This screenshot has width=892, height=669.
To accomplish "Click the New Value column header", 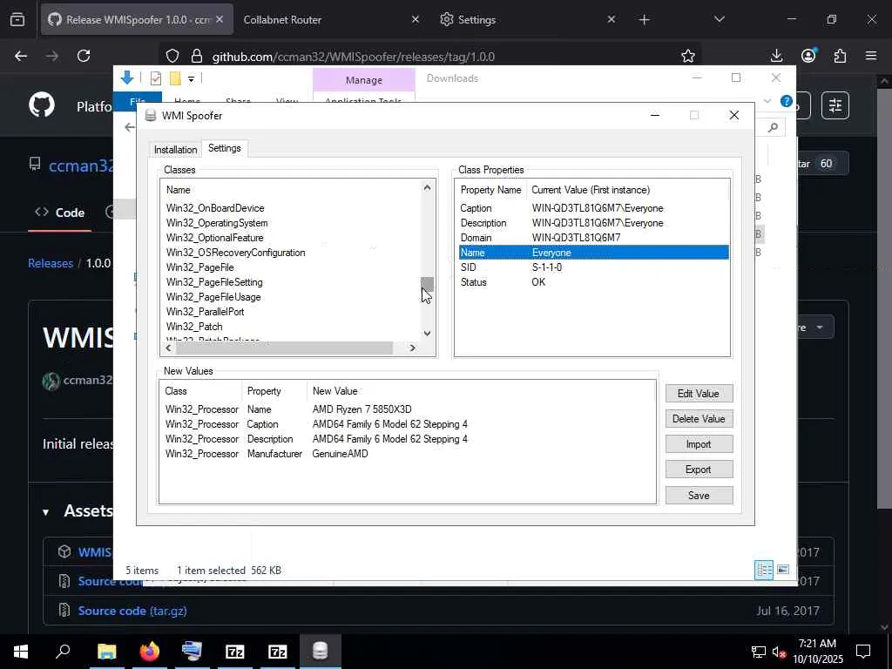I will (335, 391).
